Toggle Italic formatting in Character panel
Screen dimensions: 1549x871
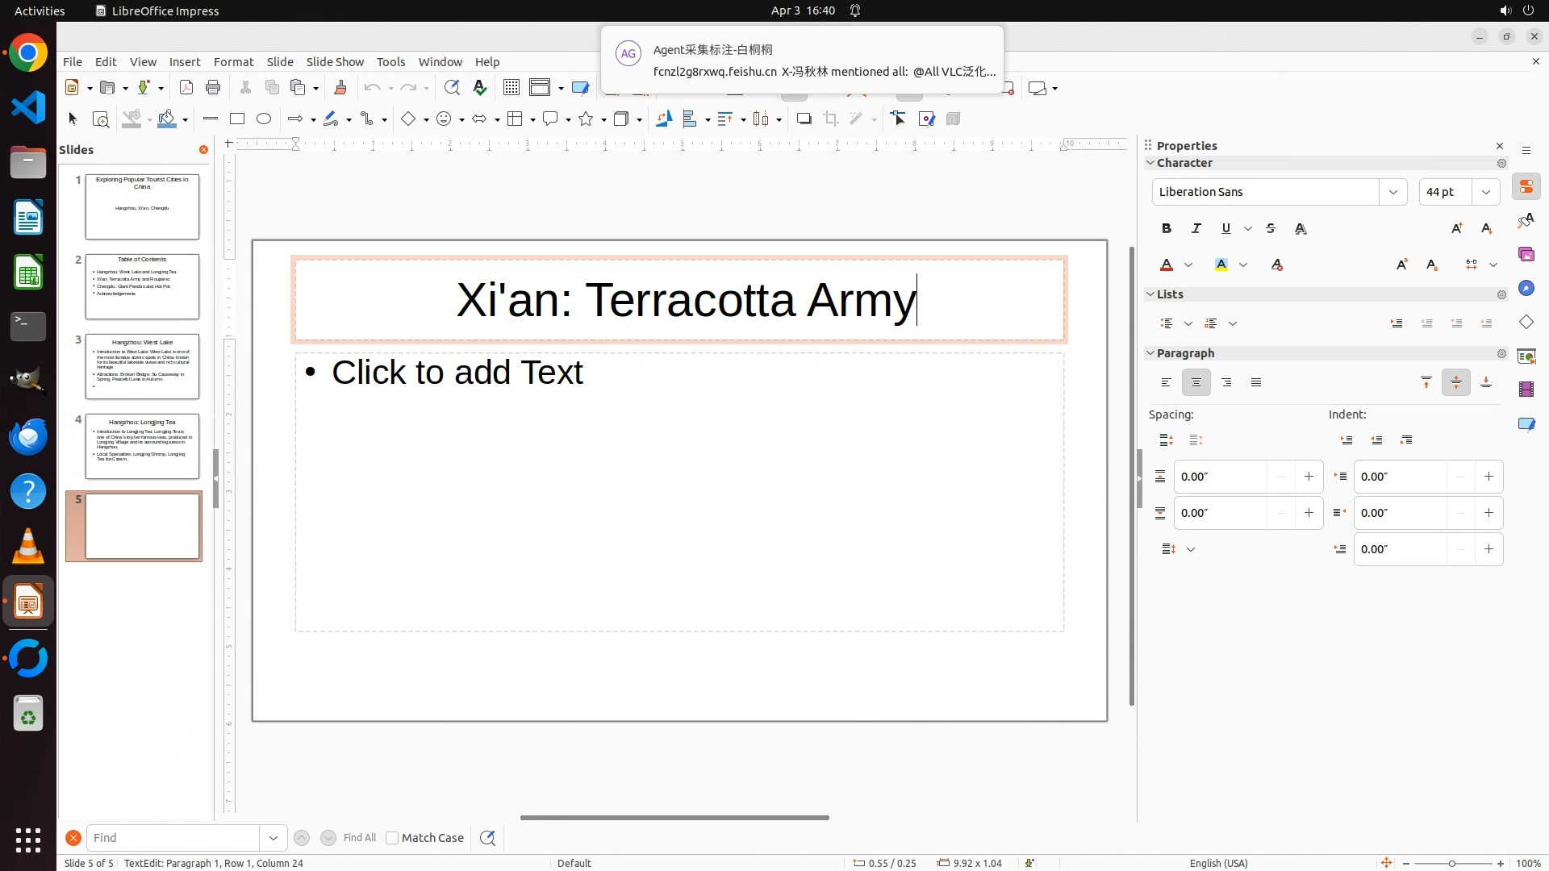click(x=1196, y=228)
